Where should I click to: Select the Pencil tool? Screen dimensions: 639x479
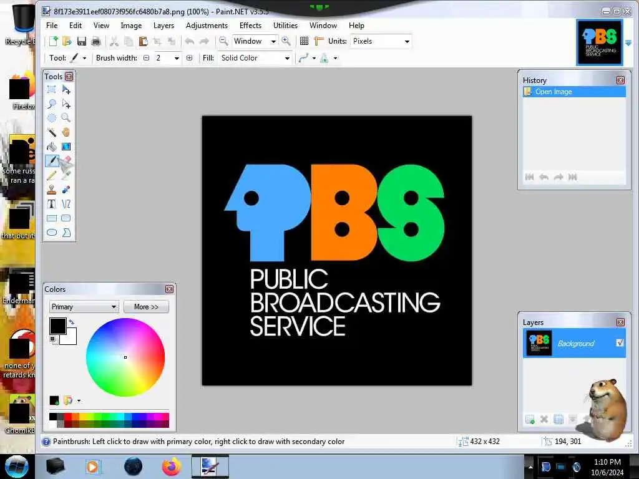click(52, 175)
